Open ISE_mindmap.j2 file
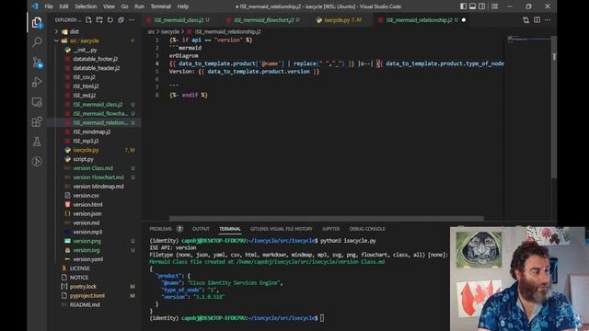The width and height of the screenshot is (589, 331). tap(92, 132)
